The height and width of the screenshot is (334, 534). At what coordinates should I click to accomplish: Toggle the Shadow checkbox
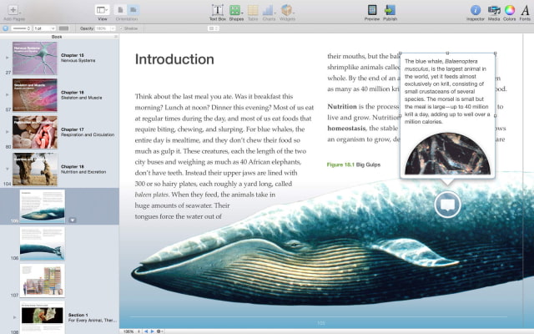point(121,28)
